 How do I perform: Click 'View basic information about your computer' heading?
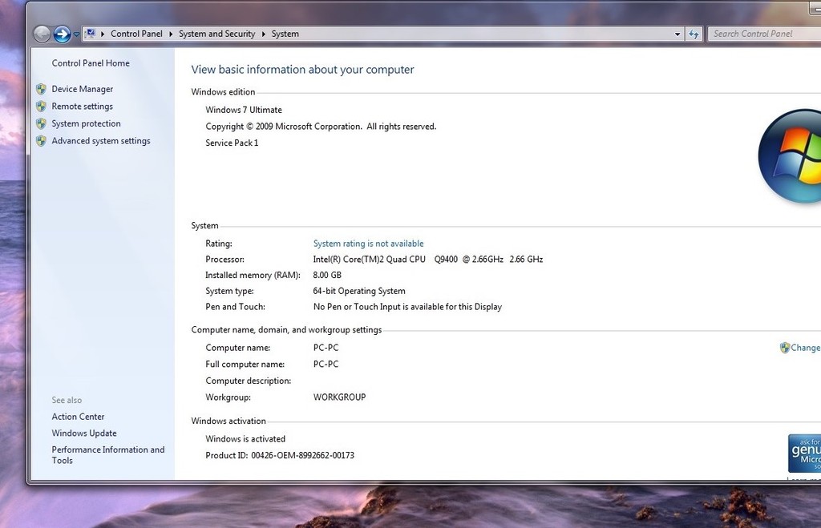[x=302, y=70]
